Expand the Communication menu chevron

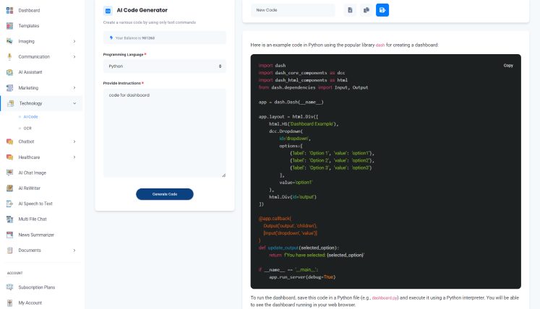[74, 57]
